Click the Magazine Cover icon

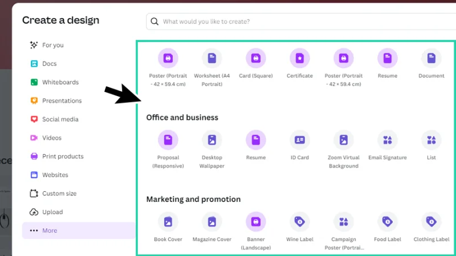[x=212, y=222]
